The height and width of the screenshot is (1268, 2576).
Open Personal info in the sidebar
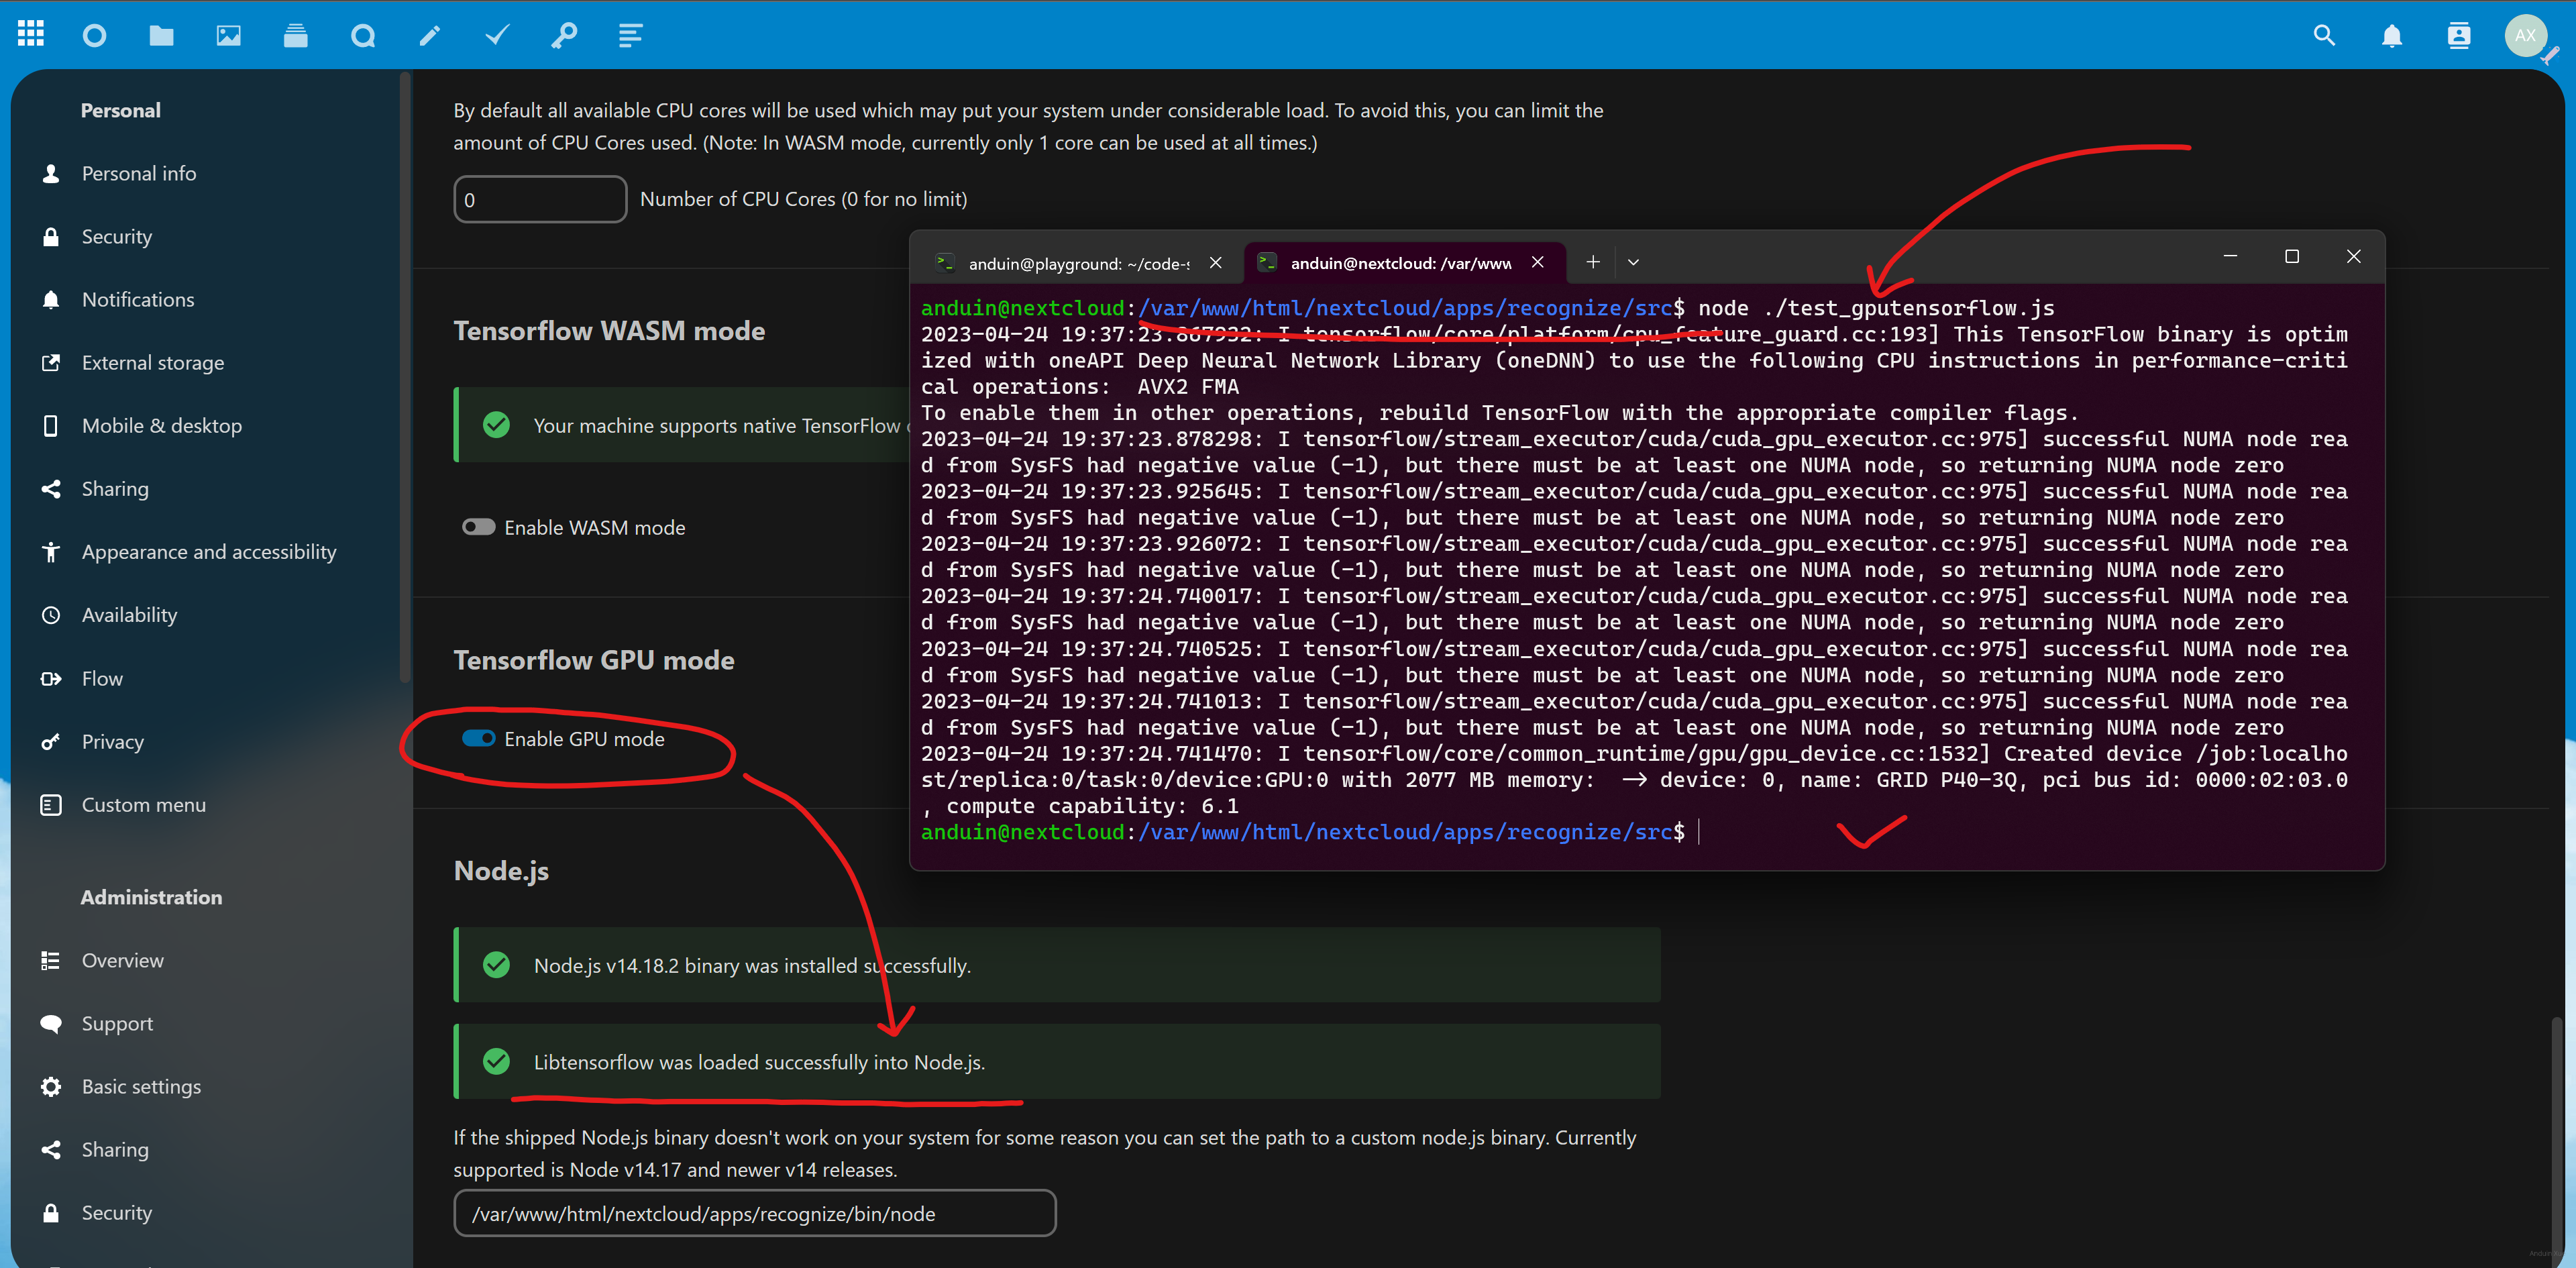(138, 173)
